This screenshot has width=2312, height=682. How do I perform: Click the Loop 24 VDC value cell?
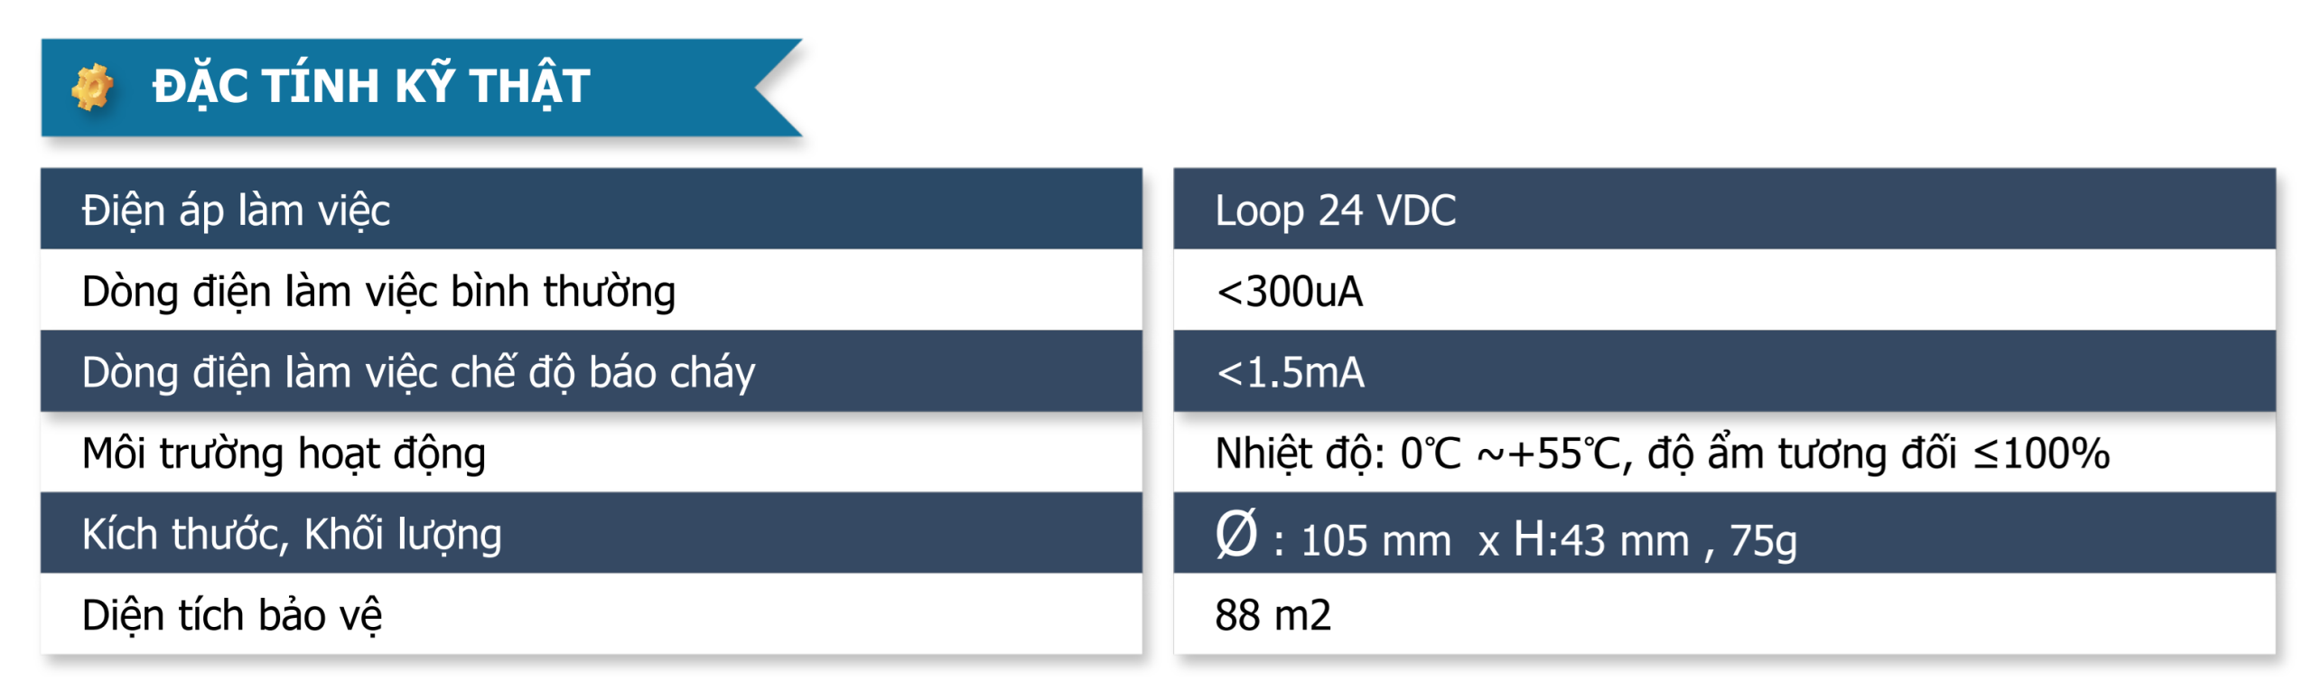(1724, 209)
